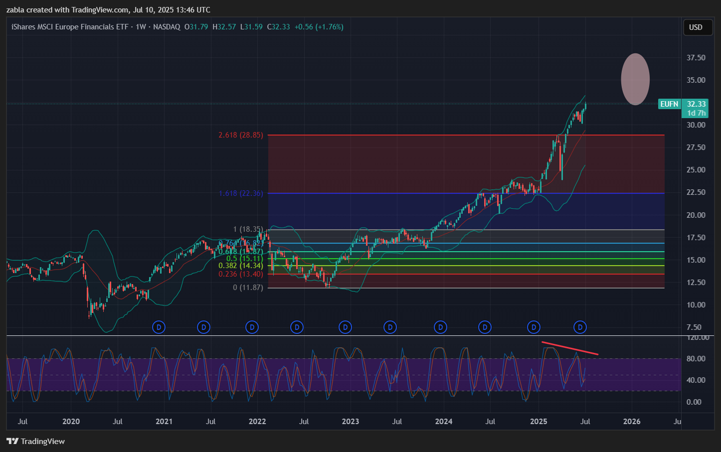Click the dividend marker just before 2021
This screenshot has height=452, width=721.
(x=159, y=327)
